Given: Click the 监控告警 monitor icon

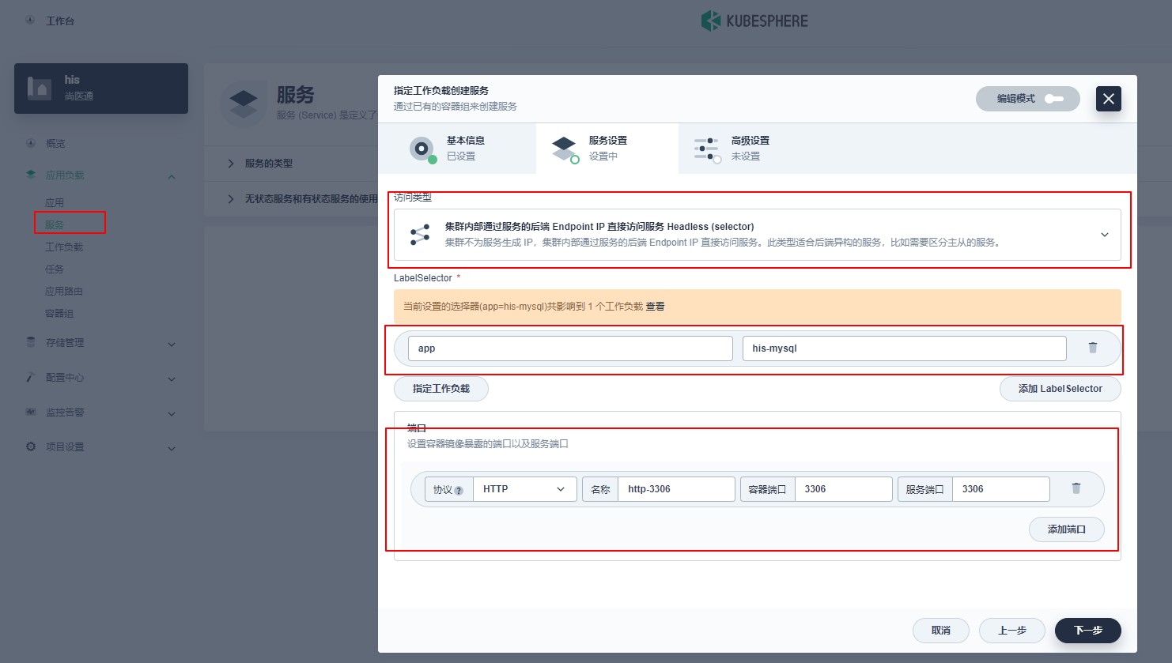Looking at the screenshot, I should [31, 412].
